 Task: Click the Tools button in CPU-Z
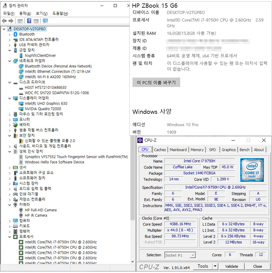[x=203, y=266]
